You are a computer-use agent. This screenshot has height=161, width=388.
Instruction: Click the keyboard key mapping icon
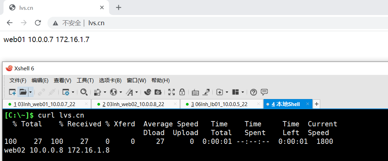(x=195, y=92)
